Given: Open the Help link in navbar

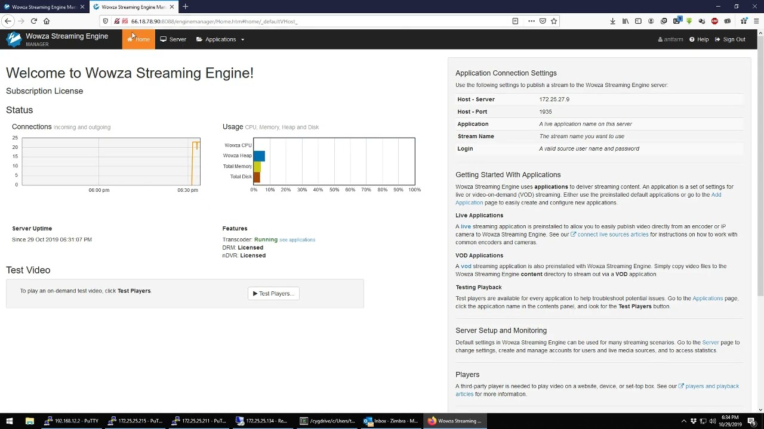Looking at the screenshot, I should pos(699,39).
